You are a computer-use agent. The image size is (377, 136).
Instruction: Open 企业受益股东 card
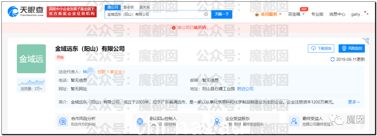(245, 121)
